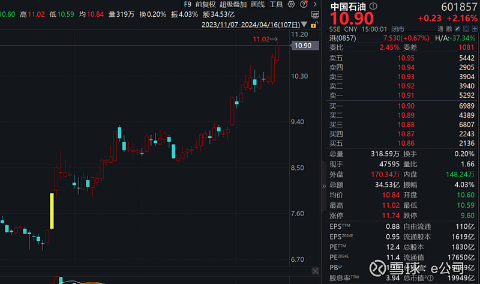
Task: Click the 买一 bid price 10.90
Action: tap(406, 106)
